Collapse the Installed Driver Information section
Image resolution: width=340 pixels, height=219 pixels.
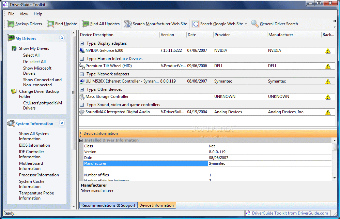pyautogui.click(x=81, y=141)
